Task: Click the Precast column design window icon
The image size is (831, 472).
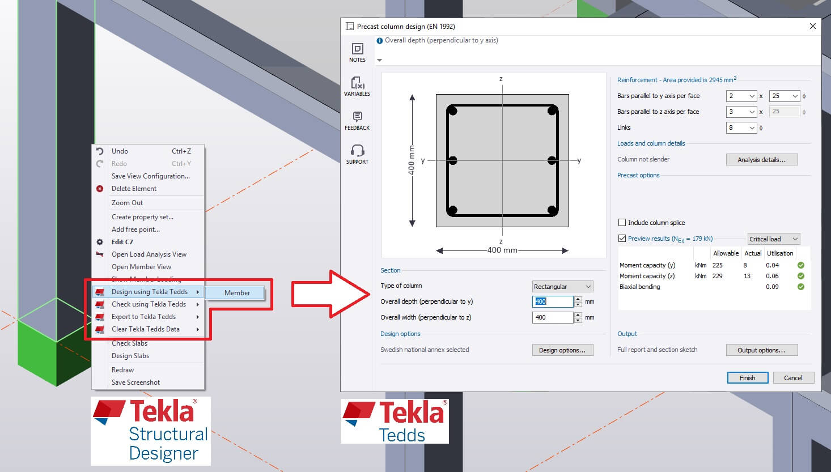Action: 350,27
